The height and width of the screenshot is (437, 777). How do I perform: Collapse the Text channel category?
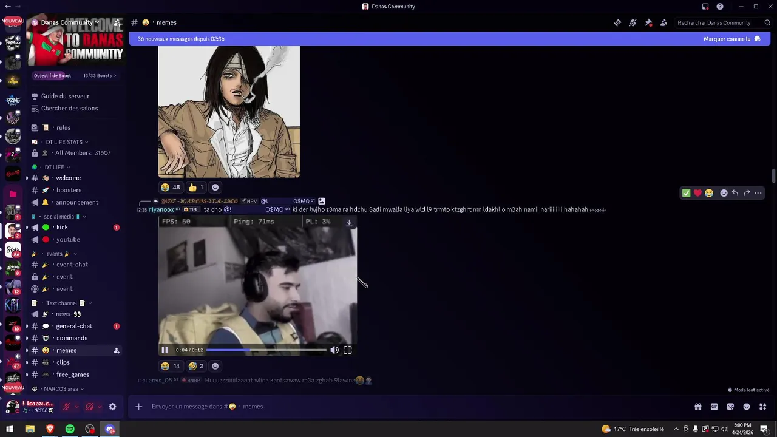tap(61, 303)
